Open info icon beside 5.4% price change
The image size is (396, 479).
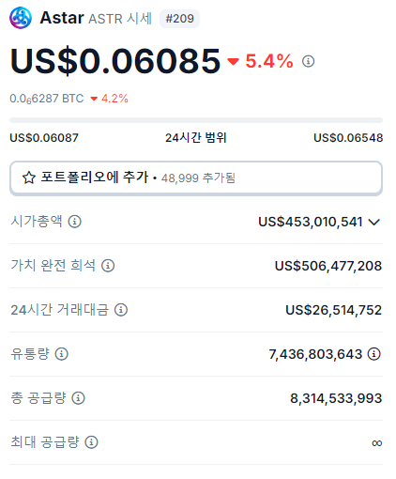point(308,61)
